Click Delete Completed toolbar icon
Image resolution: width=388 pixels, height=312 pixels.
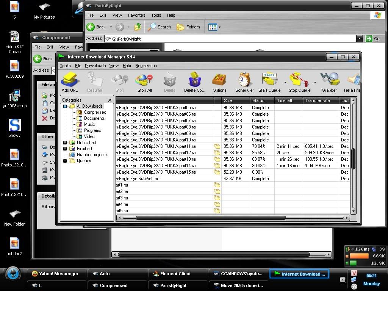(195, 82)
